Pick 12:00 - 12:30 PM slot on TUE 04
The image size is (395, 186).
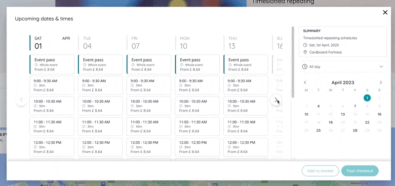click(101, 147)
